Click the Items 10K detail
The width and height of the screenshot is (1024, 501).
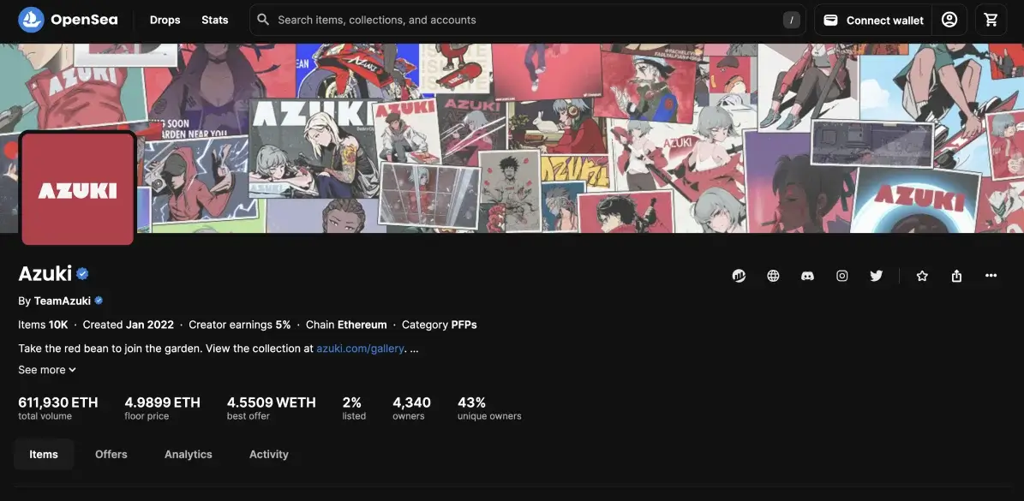(x=43, y=325)
